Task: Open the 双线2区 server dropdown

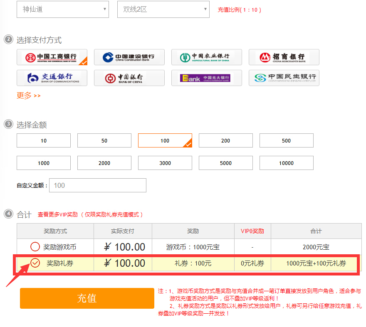Action: tap(163, 9)
